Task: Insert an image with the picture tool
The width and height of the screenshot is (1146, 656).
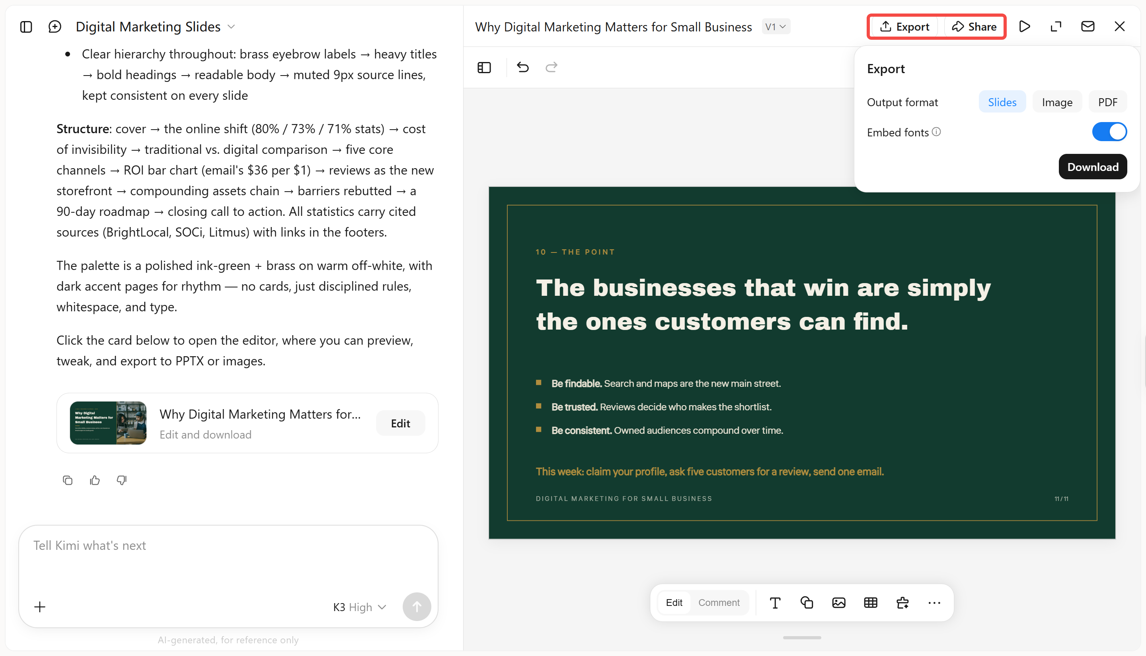Action: click(838, 603)
